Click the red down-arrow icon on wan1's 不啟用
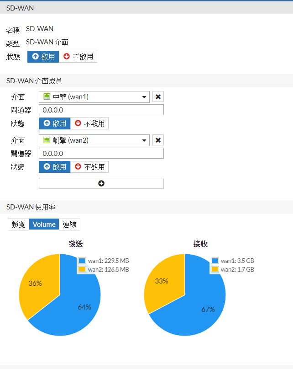The height and width of the screenshot is (369, 293). click(78, 123)
